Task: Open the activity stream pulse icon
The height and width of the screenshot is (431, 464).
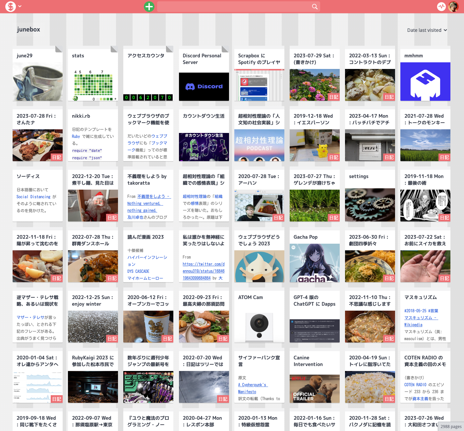Action: 441,6
